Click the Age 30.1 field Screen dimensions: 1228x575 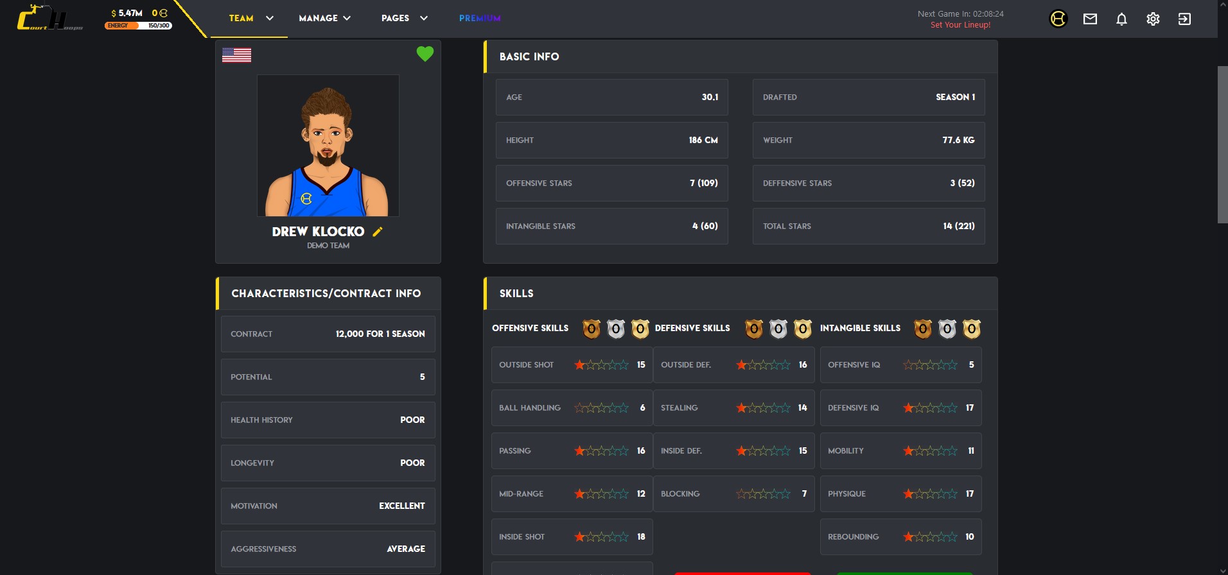(x=612, y=97)
